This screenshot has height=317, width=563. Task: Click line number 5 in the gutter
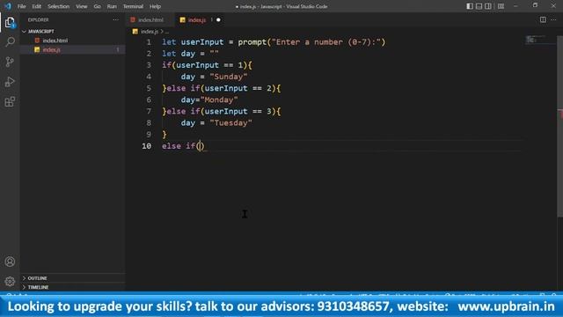[x=149, y=88]
